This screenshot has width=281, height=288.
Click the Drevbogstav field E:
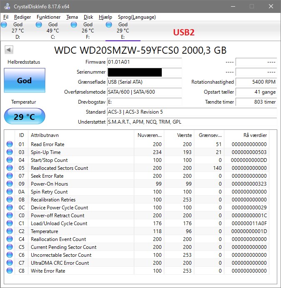(144, 102)
